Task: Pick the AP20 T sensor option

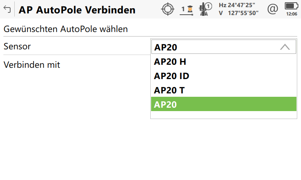Action: 170,90
